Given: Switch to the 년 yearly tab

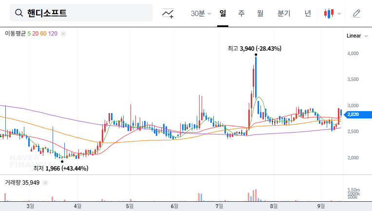Looking at the screenshot, I should 308,13.
